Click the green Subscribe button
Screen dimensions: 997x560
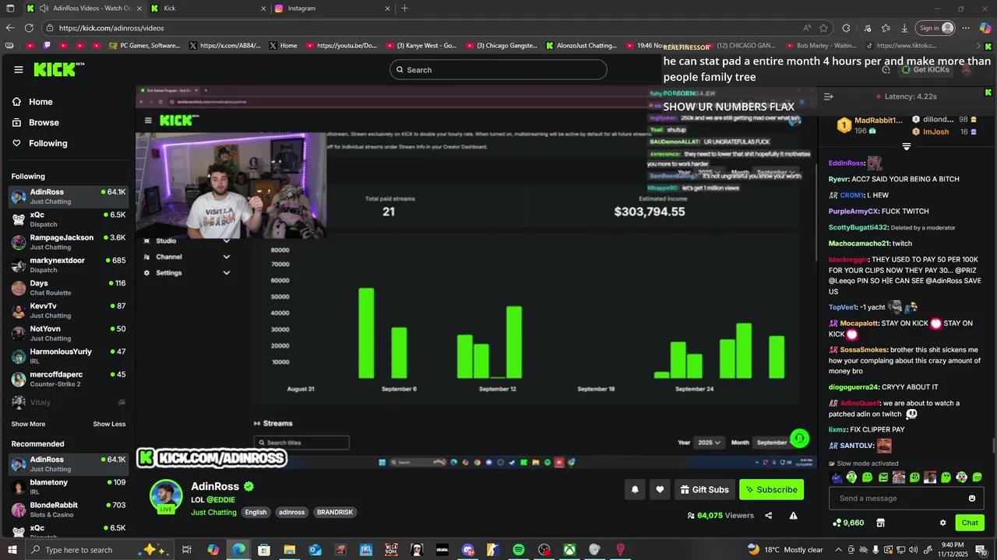click(x=771, y=489)
